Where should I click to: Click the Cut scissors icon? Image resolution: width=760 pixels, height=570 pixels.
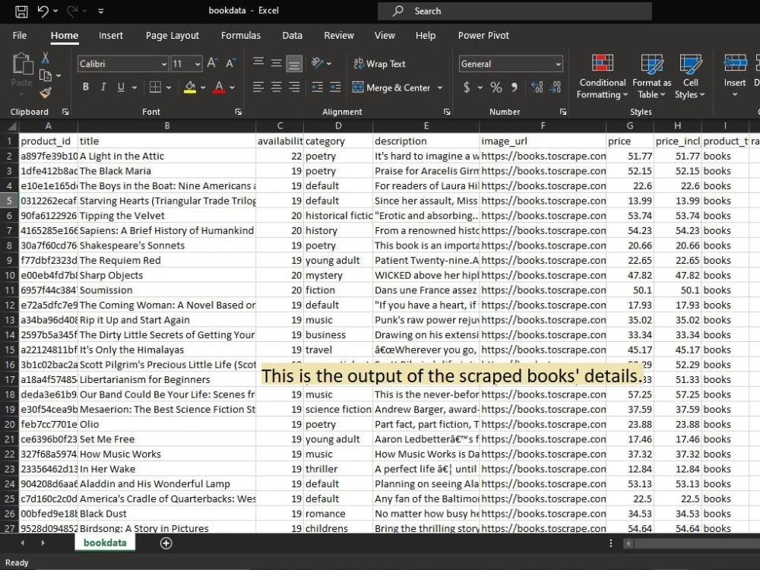(x=45, y=59)
